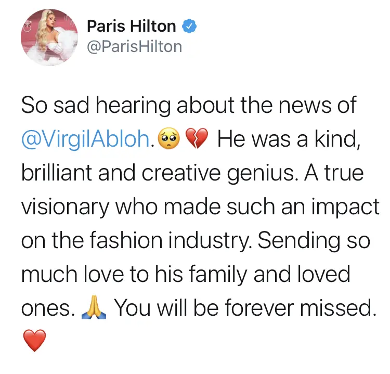Image resolution: width=390 pixels, height=374 pixels.
Task: Open the Paris Hilton display name
Action: (x=131, y=26)
